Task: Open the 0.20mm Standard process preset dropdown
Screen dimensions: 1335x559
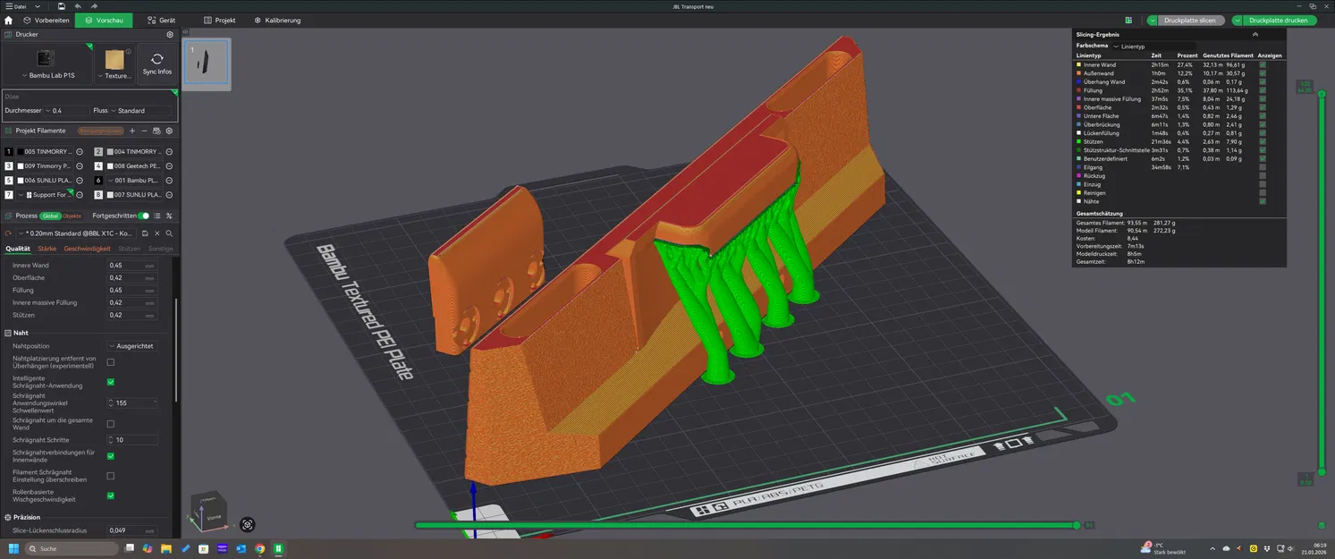Action: click(x=75, y=233)
